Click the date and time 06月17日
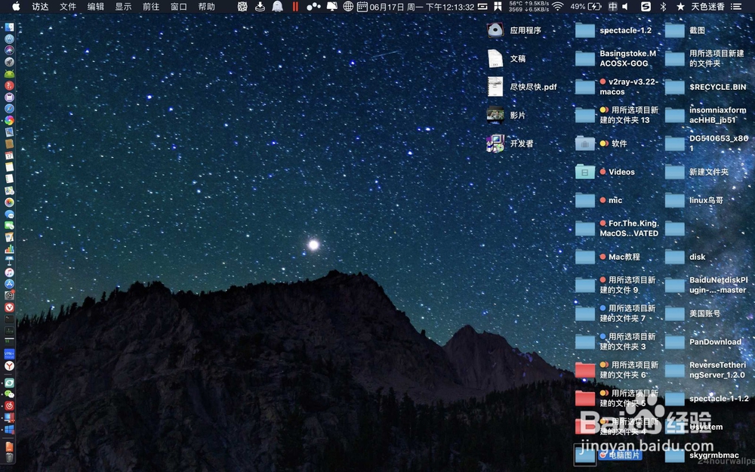The height and width of the screenshot is (472, 755). point(422,7)
